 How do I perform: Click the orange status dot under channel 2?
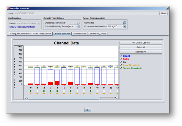click(44, 94)
